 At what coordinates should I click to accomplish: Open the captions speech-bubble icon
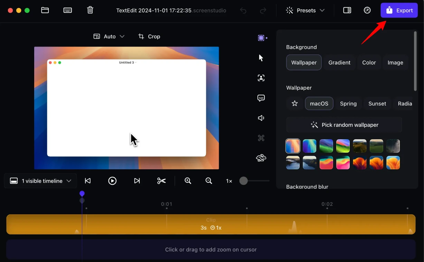click(261, 98)
